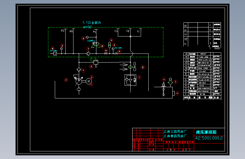
Task: Select balloon 12 beside the reducing valve
Action: coord(102,46)
